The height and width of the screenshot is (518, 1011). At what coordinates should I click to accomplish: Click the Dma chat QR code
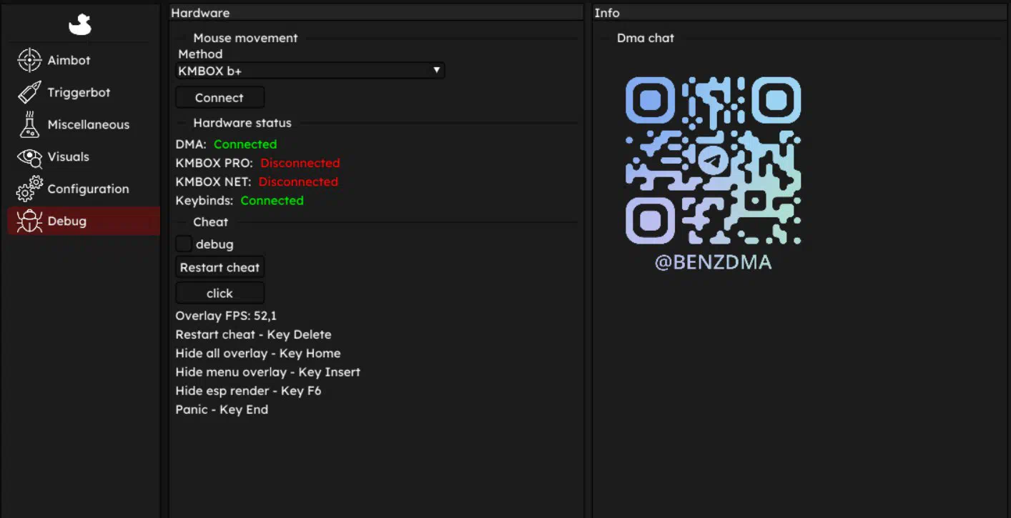click(713, 161)
